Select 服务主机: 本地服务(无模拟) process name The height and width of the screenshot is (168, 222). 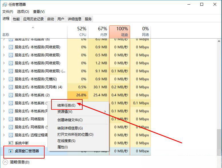coord(36,79)
